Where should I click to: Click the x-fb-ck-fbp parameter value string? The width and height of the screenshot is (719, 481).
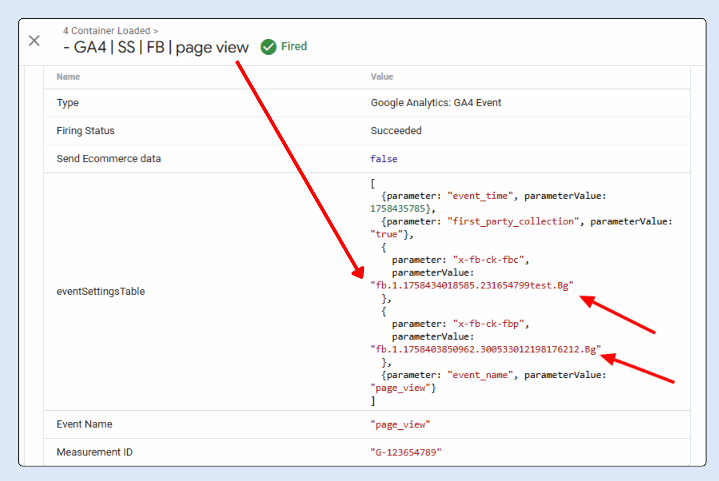point(485,350)
